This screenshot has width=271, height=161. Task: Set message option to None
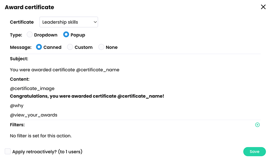[101, 47]
